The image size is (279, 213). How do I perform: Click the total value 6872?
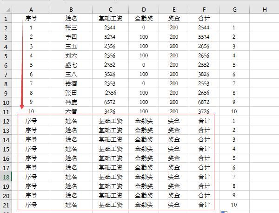point(204,102)
